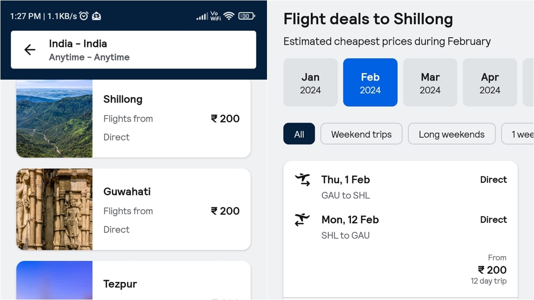Tap the battery level indicator

[246, 16]
